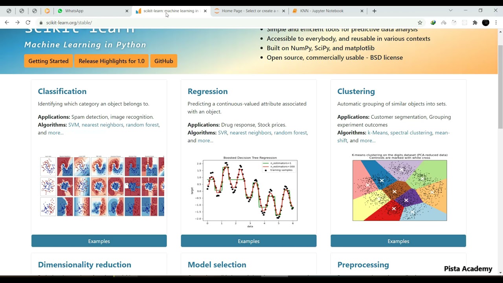This screenshot has height=283, width=503.
Task: Open the SVM link under Classification
Action: 73,125
